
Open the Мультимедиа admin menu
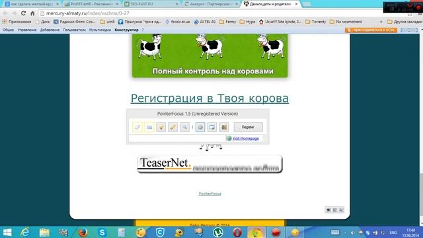point(100,30)
